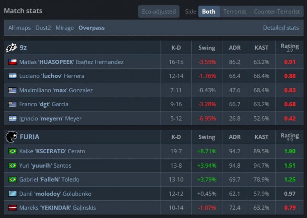The height and width of the screenshot is (218, 307).
Task: Open Gabriel 'FalleN' Toledo's player profile
Action: [49, 179]
